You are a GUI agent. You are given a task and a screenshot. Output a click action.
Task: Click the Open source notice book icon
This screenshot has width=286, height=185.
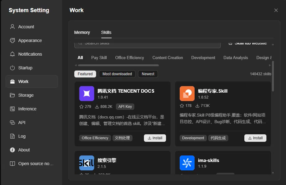[12, 164]
